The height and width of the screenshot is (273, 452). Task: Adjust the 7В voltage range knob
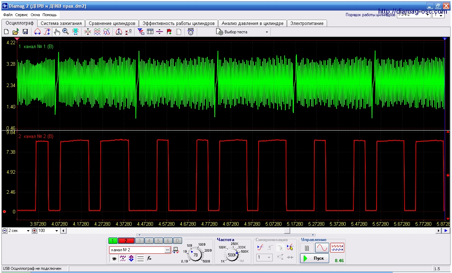pyautogui.click(x=196, y=254)
